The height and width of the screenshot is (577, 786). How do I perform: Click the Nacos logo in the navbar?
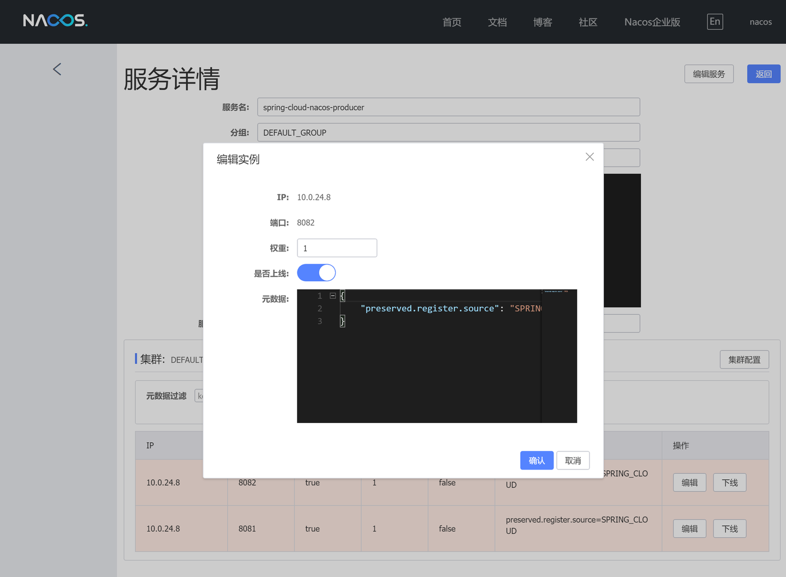point(55,21)
